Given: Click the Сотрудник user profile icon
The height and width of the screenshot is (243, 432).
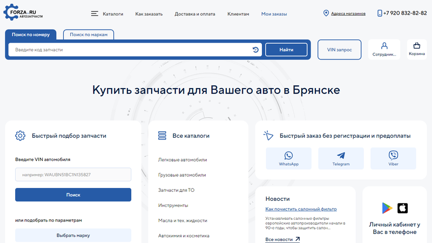Looking at the screenshot, I should coord(384,46).
